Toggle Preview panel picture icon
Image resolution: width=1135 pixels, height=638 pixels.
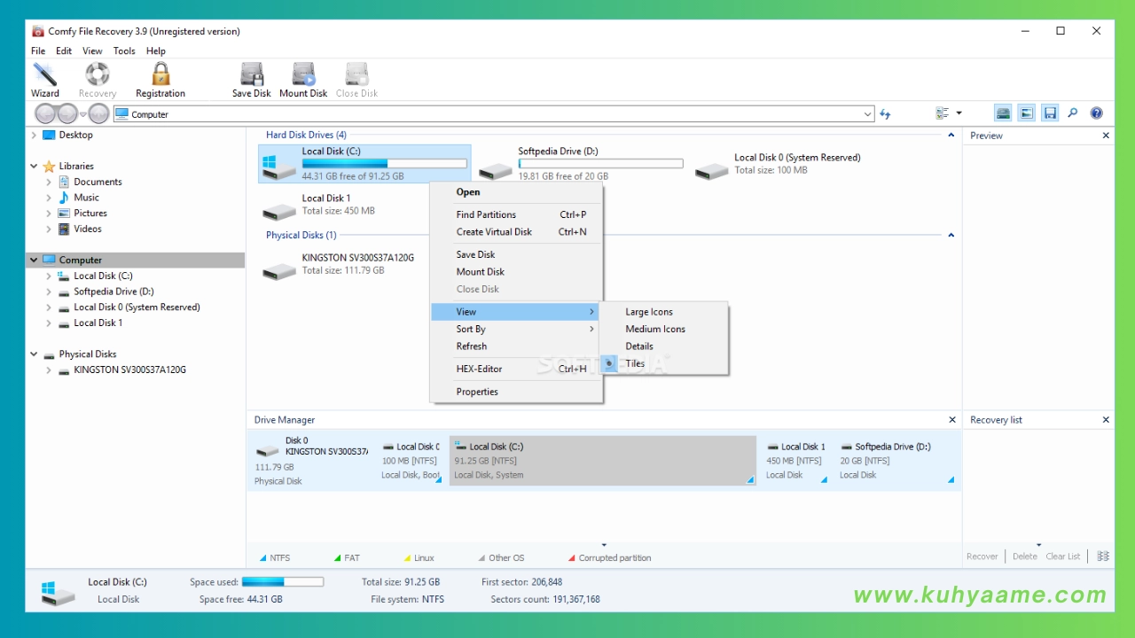tap(1026, 113)
